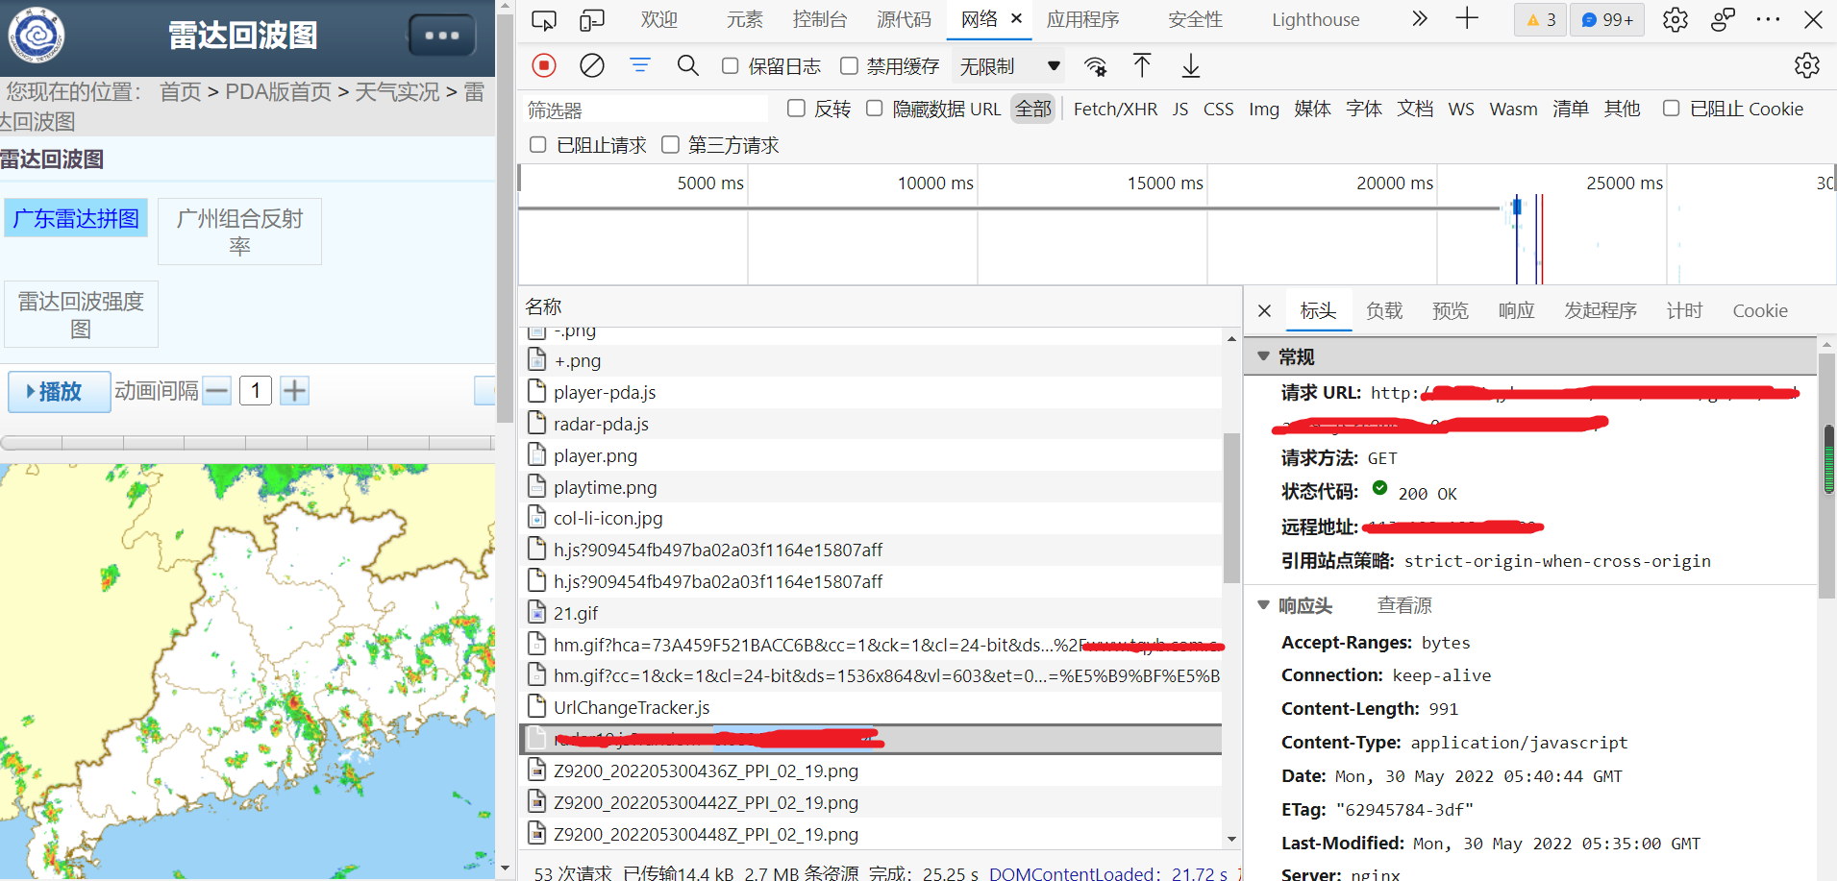Image resolution: width=1837 pixels, height=881 pixels.
Task: Click the meteorological site logo
Action: click(x=37, y=36)
